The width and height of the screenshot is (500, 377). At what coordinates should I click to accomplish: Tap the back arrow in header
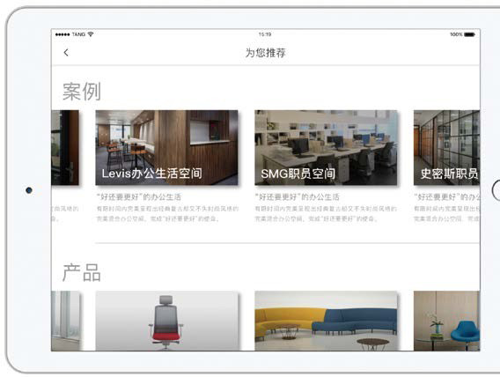click(66, 53)
